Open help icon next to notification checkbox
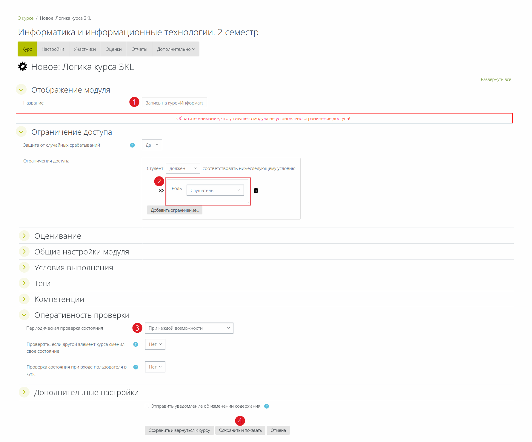Viewport: 532px width, 442px height. pyautogui.click(x=267, y=406)
